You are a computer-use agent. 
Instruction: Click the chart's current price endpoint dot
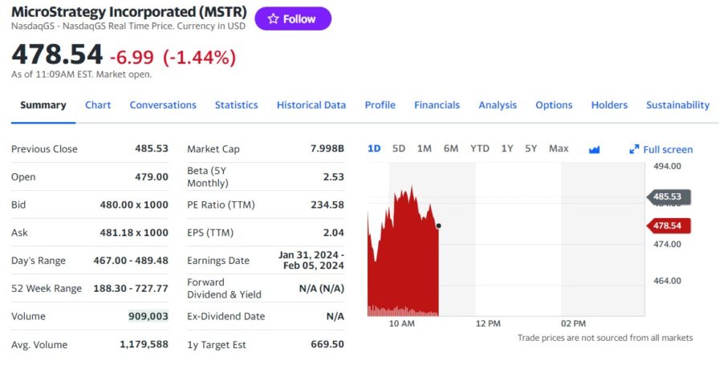point(438,225)
